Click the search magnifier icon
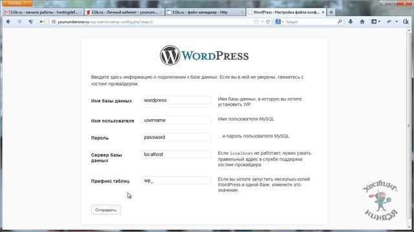Screen dimensions: 414x232 pyautogui.click(x=340, y=22)
